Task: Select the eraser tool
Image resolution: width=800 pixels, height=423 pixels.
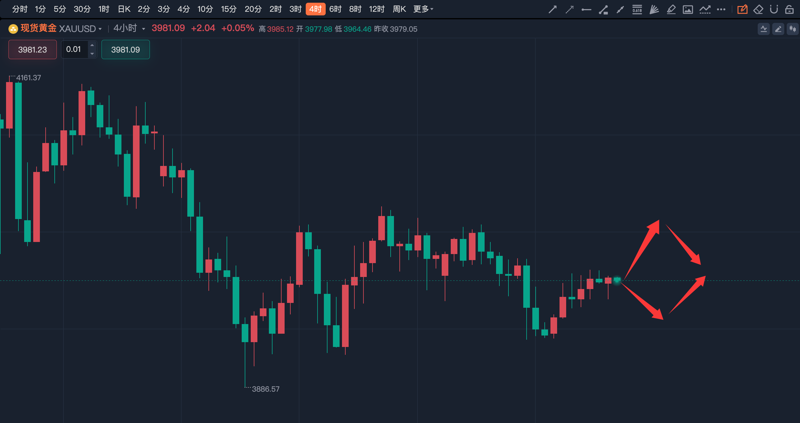Action: point(758,9)
